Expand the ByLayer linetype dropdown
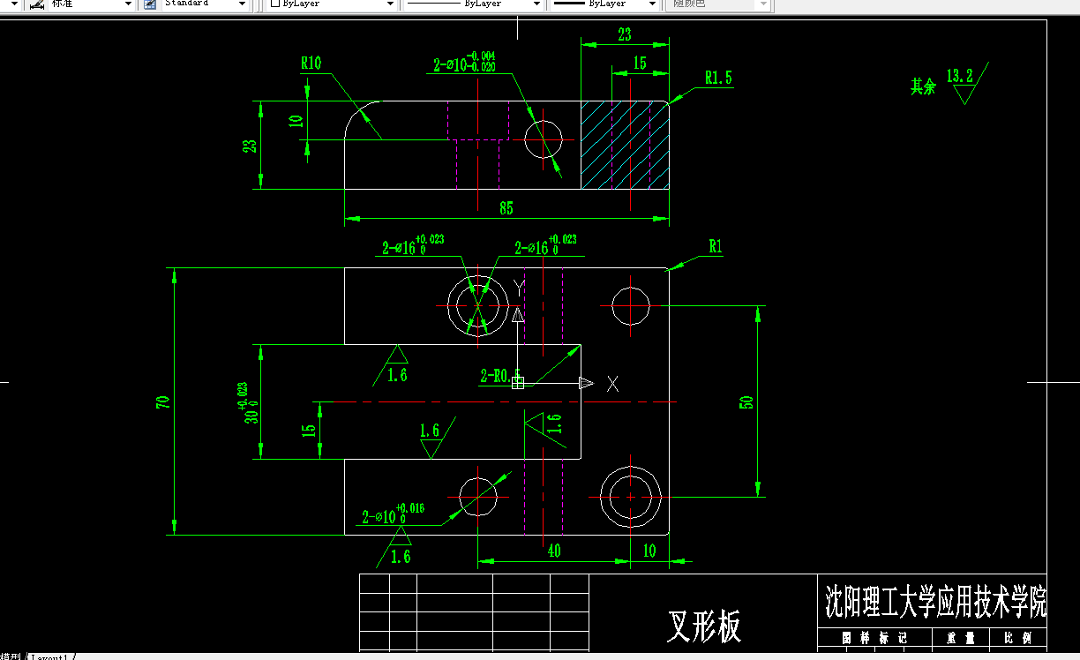This screenshot has width=1080, height=660. 536,4
